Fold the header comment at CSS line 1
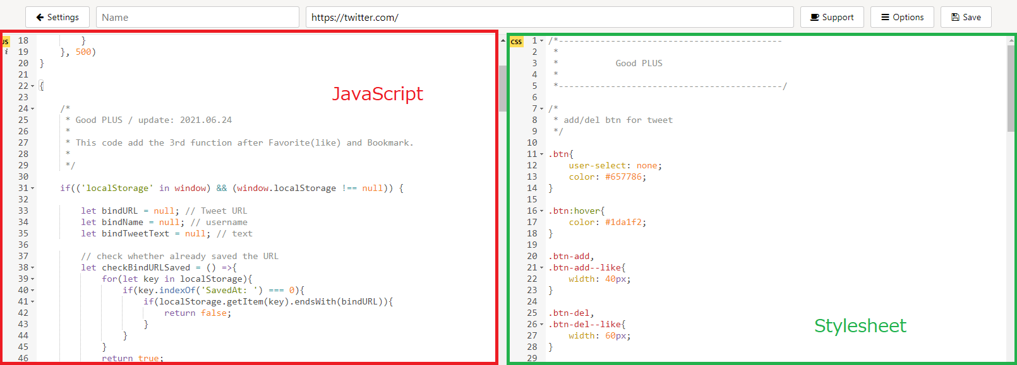The width and height of the screenshot is (1017, 365). click(541, 41)
